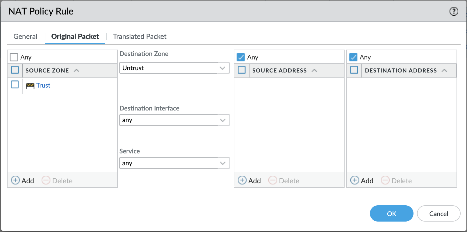
Task: Confirm the rule with OK
Action: pyautogui.click(x=391, y=214)
